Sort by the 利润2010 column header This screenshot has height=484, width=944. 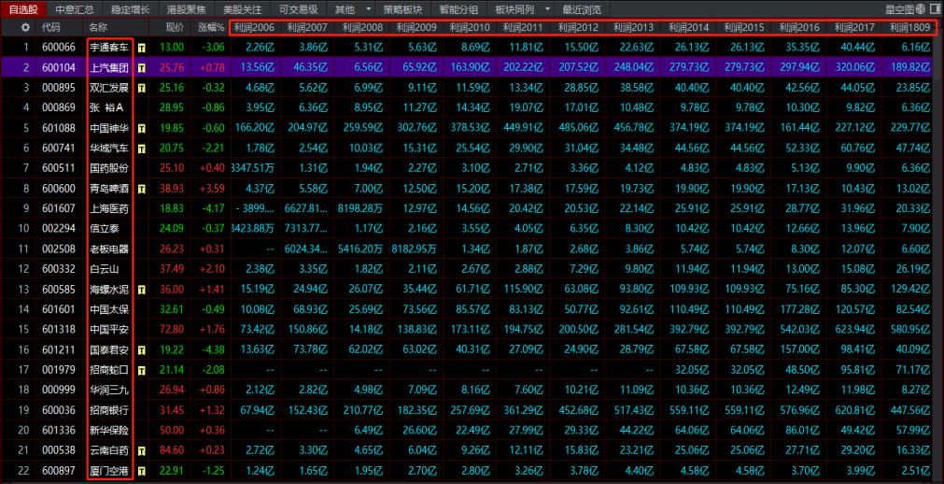pos(470,28)
